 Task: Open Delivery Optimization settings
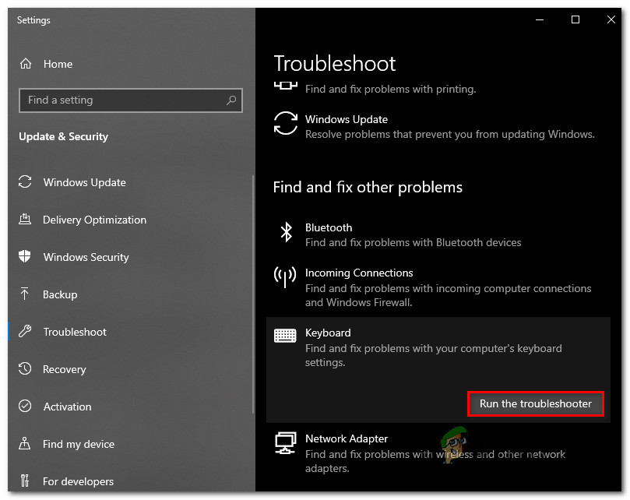click(x=94, y=220)
